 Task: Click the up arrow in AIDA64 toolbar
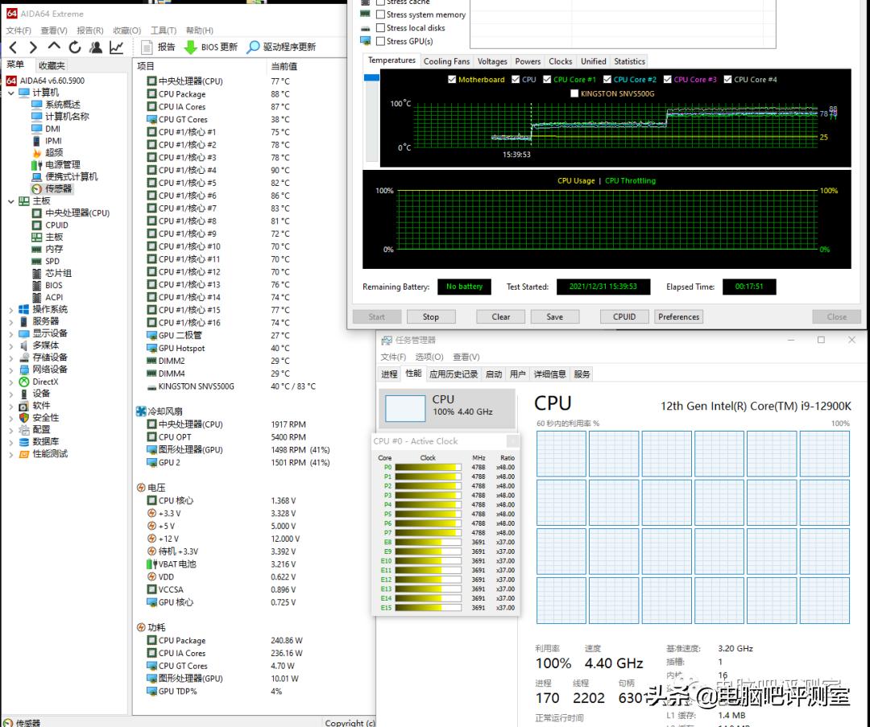[54, 47]
